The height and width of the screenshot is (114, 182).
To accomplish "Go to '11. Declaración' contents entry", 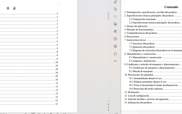I will point(132,92).
